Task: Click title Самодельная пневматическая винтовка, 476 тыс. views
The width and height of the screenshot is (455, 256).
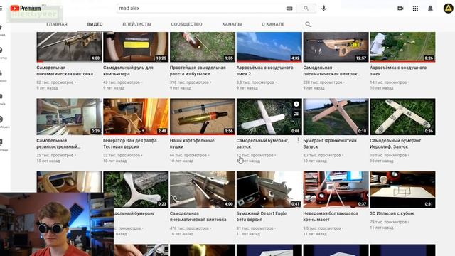Action: point(198,216)
